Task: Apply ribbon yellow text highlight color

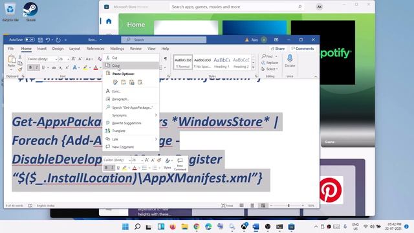Action: pyautogui.click(x=85, y=68)
